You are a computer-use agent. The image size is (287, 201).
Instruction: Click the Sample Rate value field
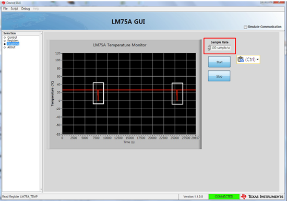[x=221, y=48]
